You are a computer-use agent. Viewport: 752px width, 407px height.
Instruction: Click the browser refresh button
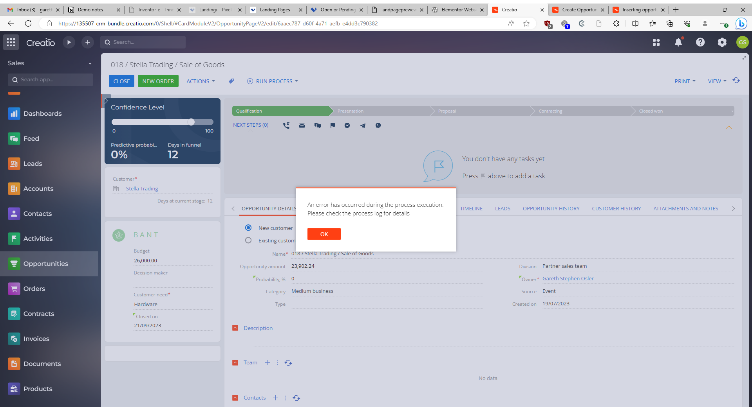(28, 23)
